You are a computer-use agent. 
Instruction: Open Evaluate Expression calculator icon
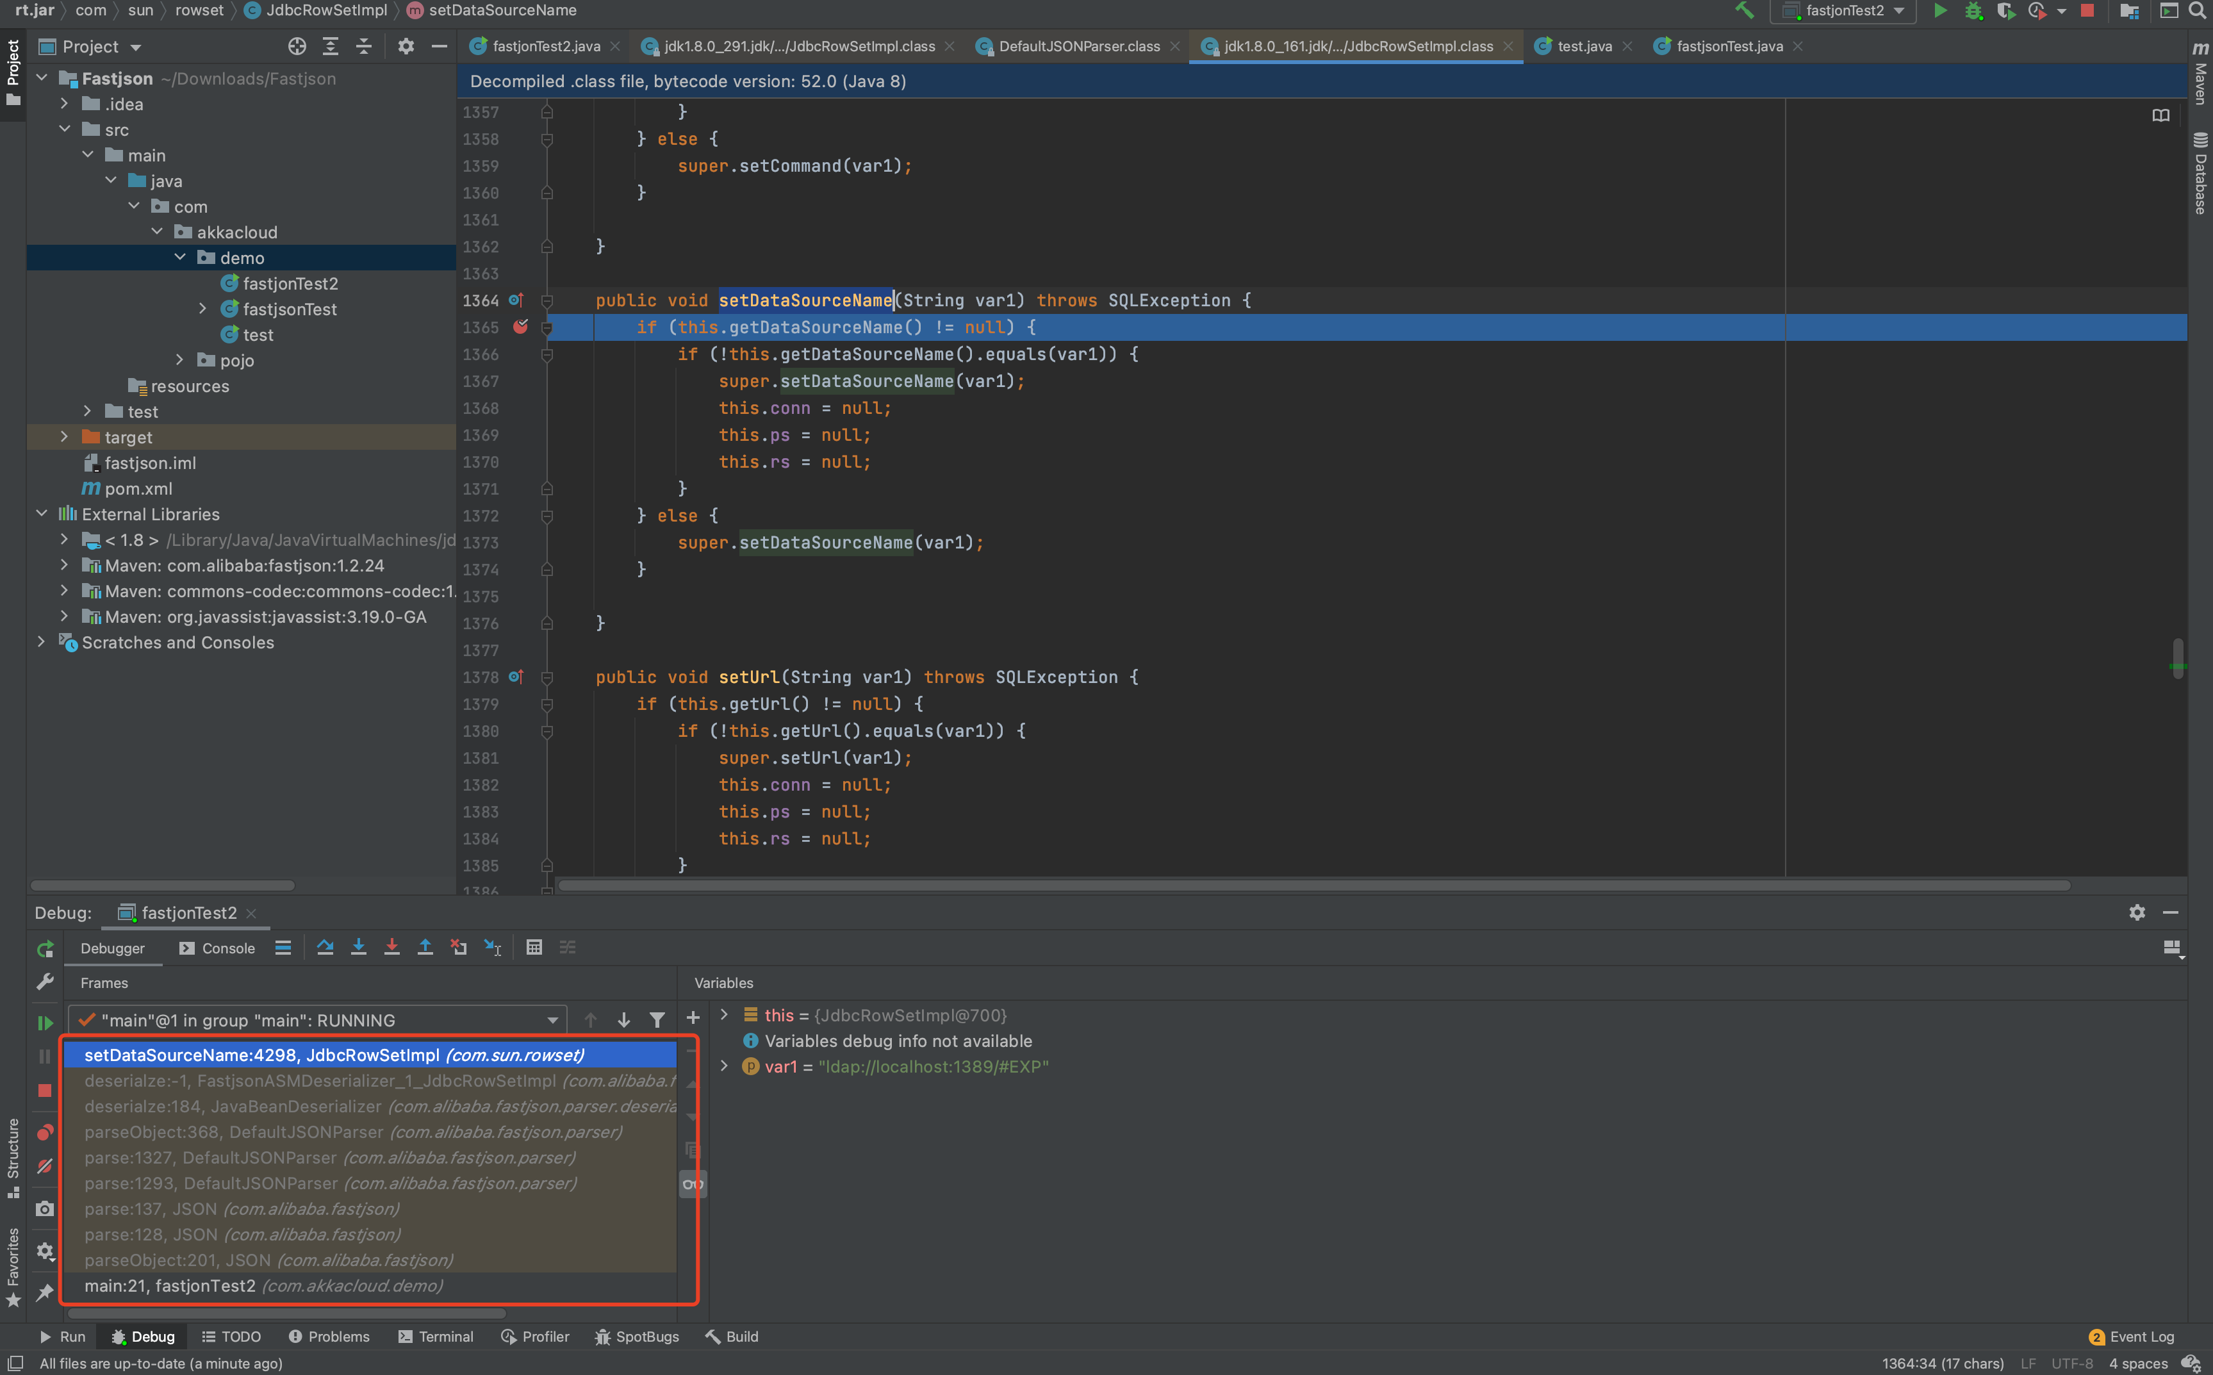[x=534, y=948]
